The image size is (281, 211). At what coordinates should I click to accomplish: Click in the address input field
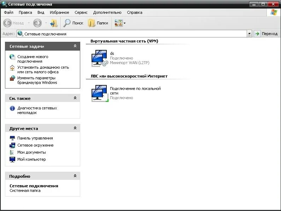click(132, 34)
